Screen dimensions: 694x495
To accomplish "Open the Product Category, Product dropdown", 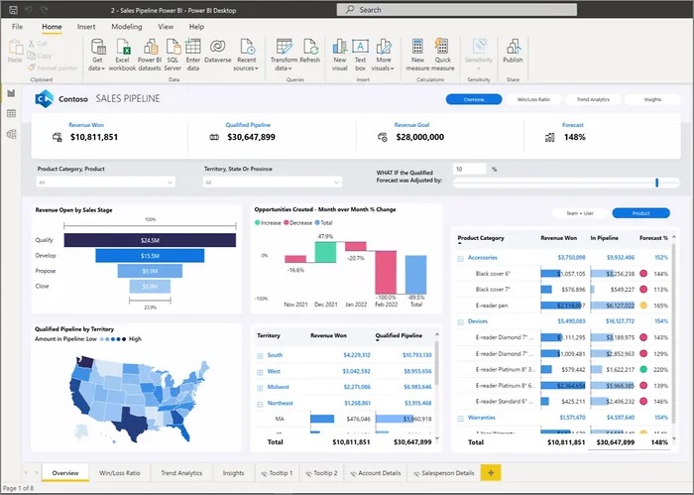I will pyautogui.click(x=105, y=182).
